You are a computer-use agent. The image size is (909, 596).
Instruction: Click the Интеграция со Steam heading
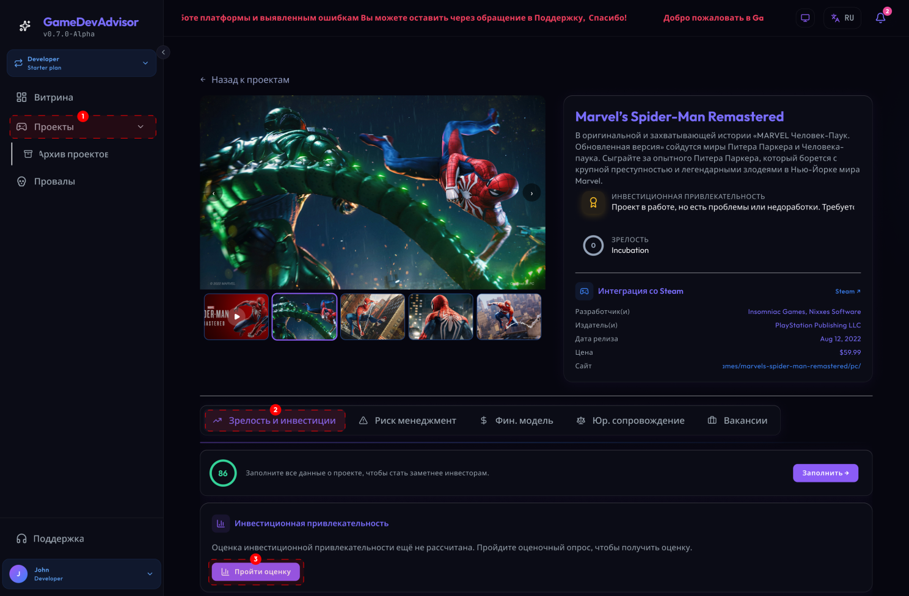pyautogui.click(x=640, y=291)
